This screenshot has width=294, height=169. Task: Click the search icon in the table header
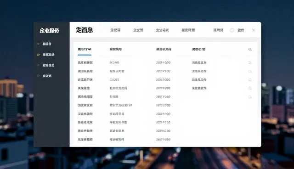tap(250, 49)
